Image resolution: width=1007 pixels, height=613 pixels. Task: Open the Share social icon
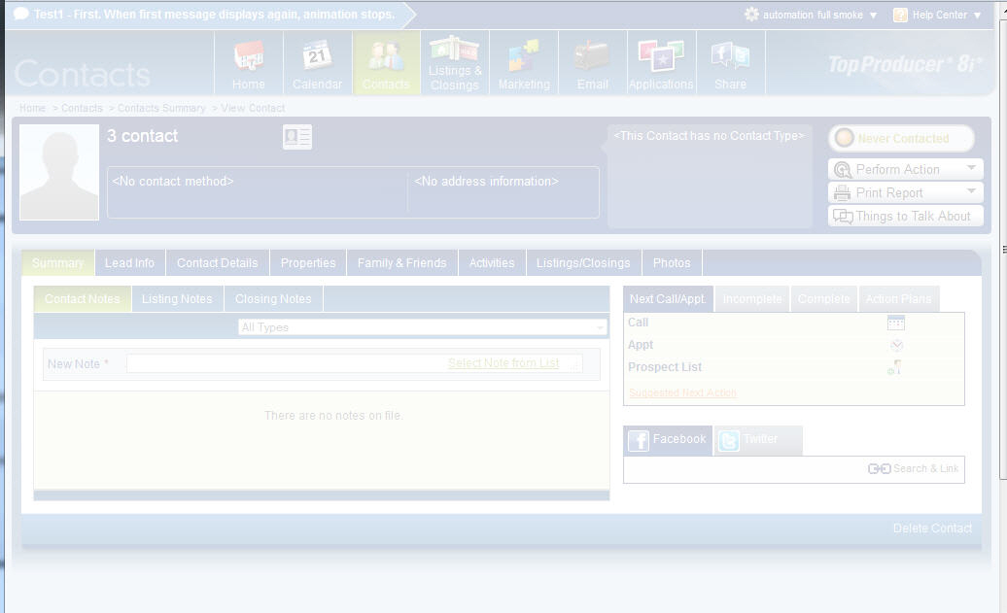730,57
